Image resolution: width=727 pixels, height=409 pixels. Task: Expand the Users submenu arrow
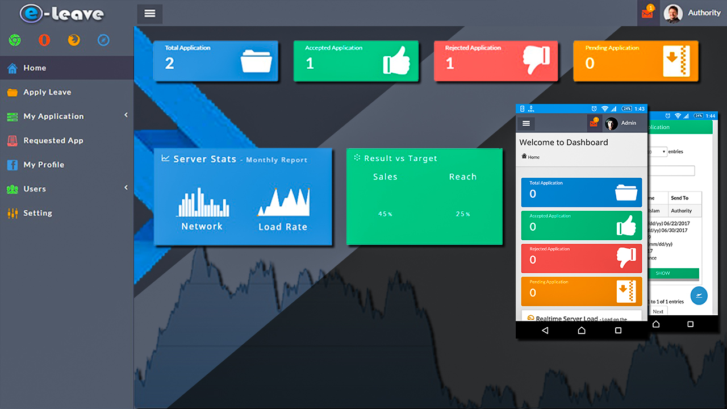(126, 188)
